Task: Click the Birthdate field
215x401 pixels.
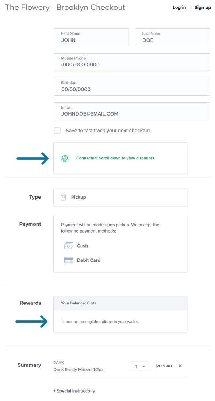Action: coord(132,86)
